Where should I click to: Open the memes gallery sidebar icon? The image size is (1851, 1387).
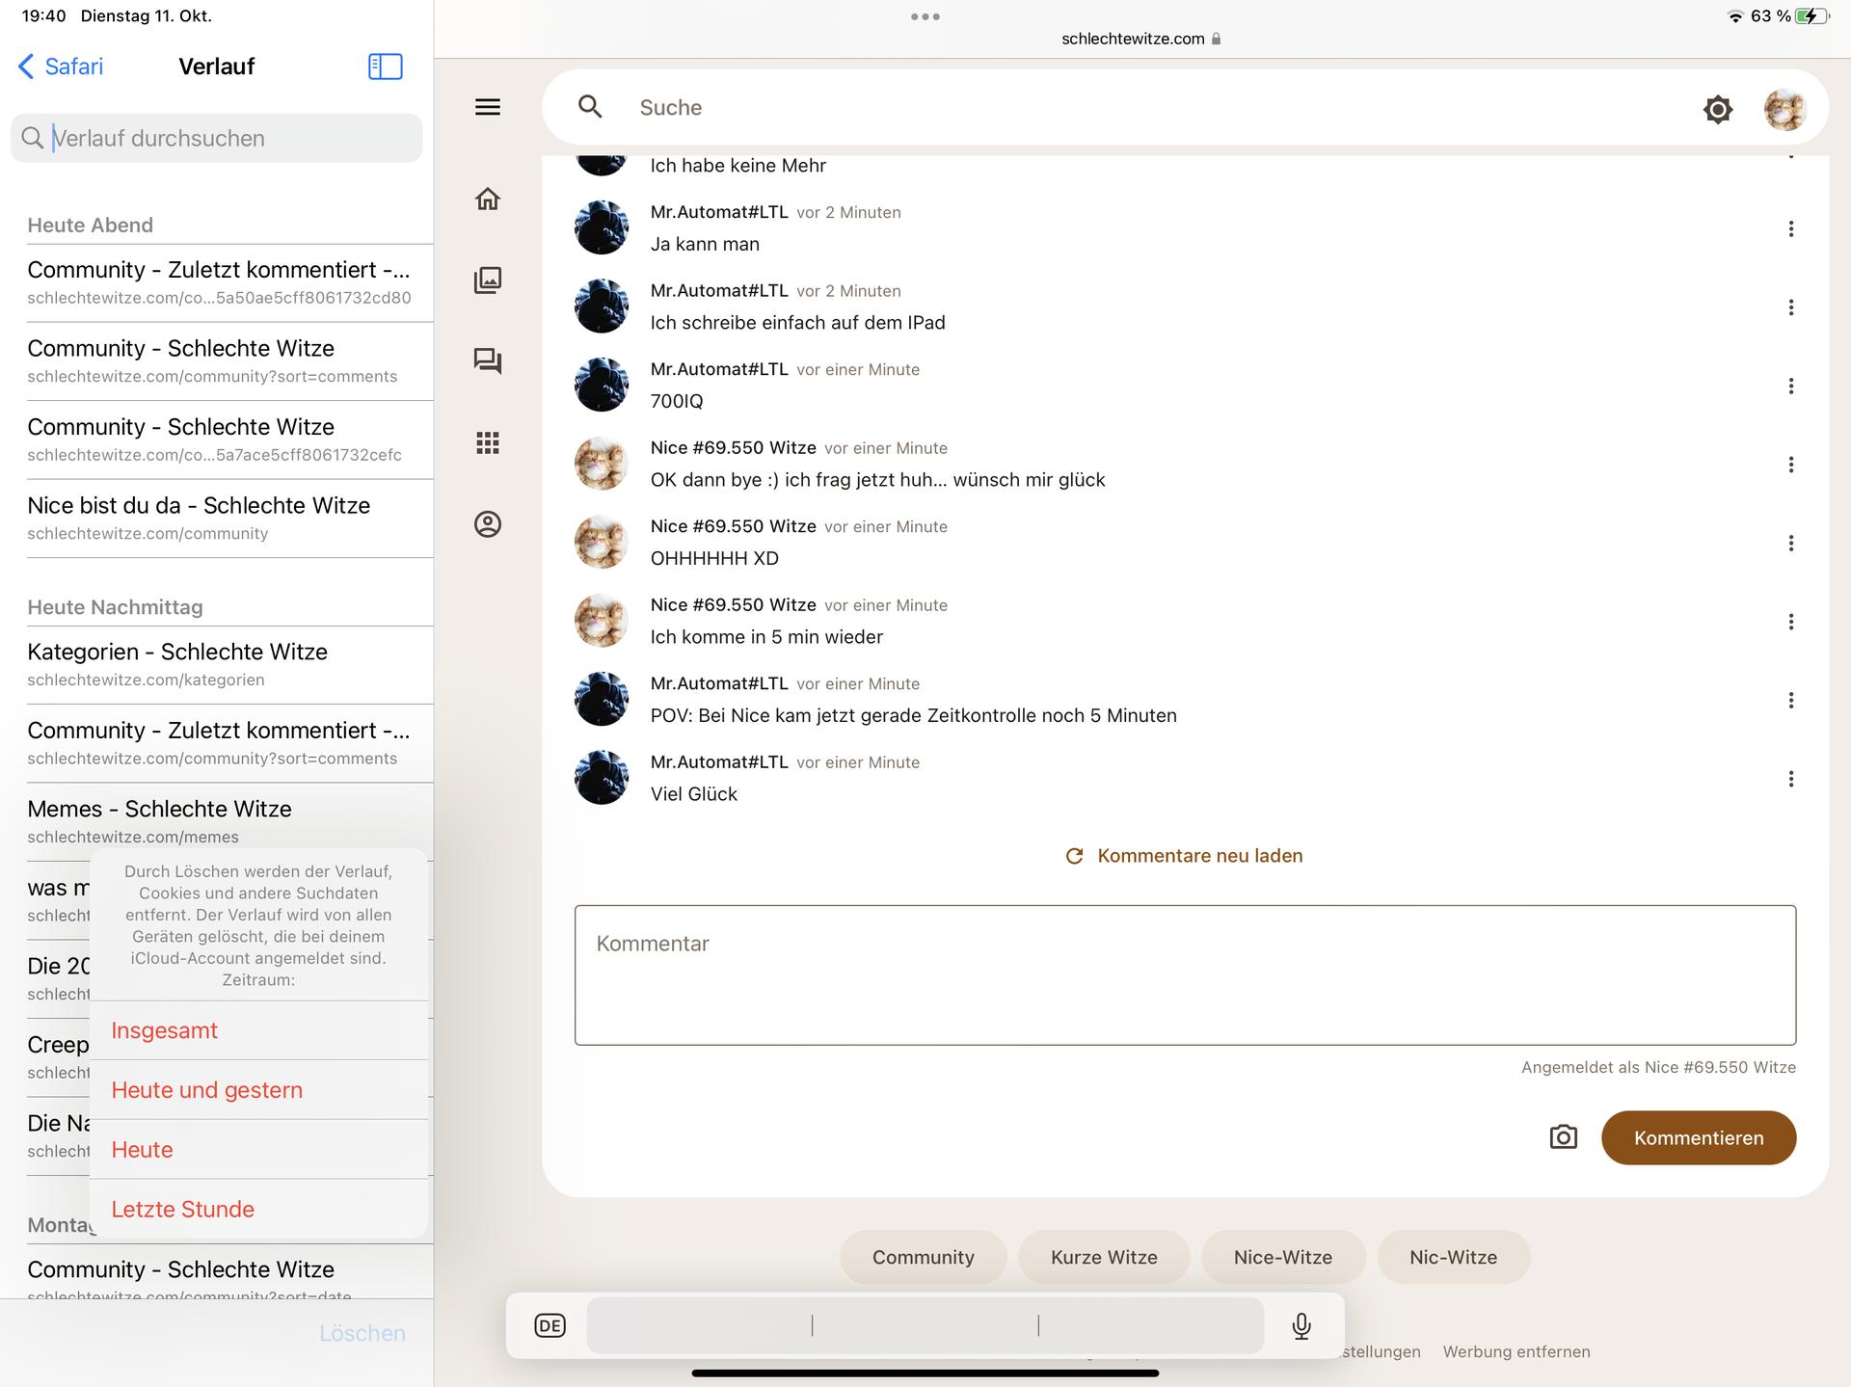coord(488,280)
